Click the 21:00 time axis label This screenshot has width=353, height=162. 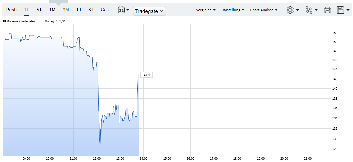click(308, 159)
